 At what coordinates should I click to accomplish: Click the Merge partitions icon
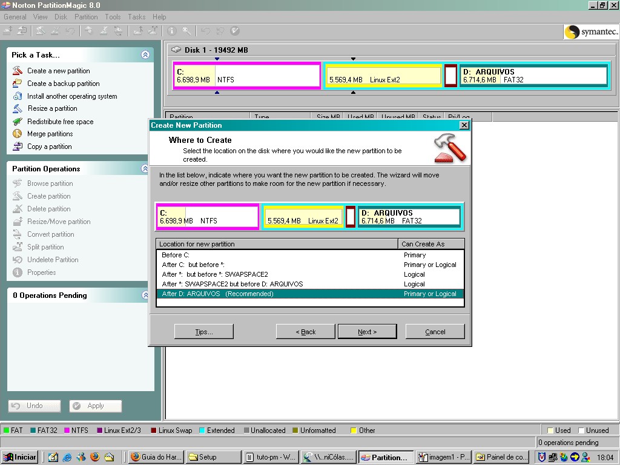(x=18, y=134)
